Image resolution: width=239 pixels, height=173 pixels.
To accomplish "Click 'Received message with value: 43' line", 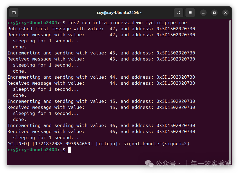I will click(x=101, y=59).
